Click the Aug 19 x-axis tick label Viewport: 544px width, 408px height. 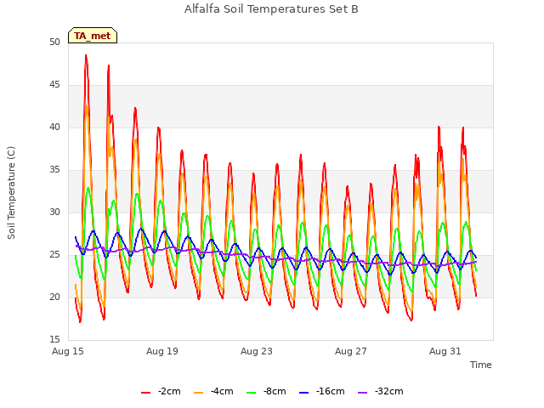pos(162,351)
